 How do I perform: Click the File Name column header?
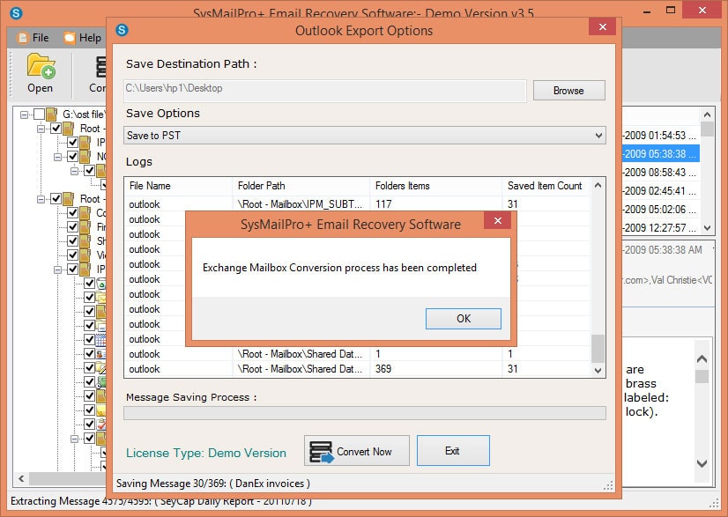point(178,186)
